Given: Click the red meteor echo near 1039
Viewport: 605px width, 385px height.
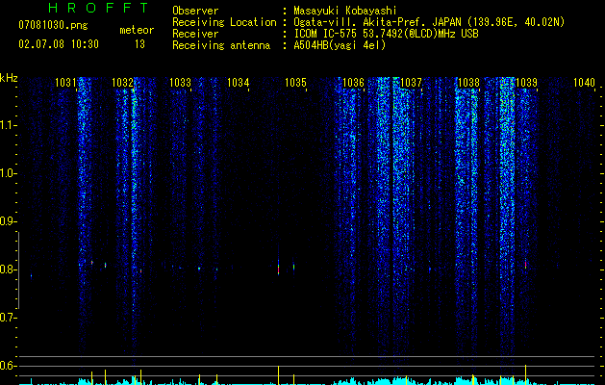Looking at the screenshot, I should [525, 265].
